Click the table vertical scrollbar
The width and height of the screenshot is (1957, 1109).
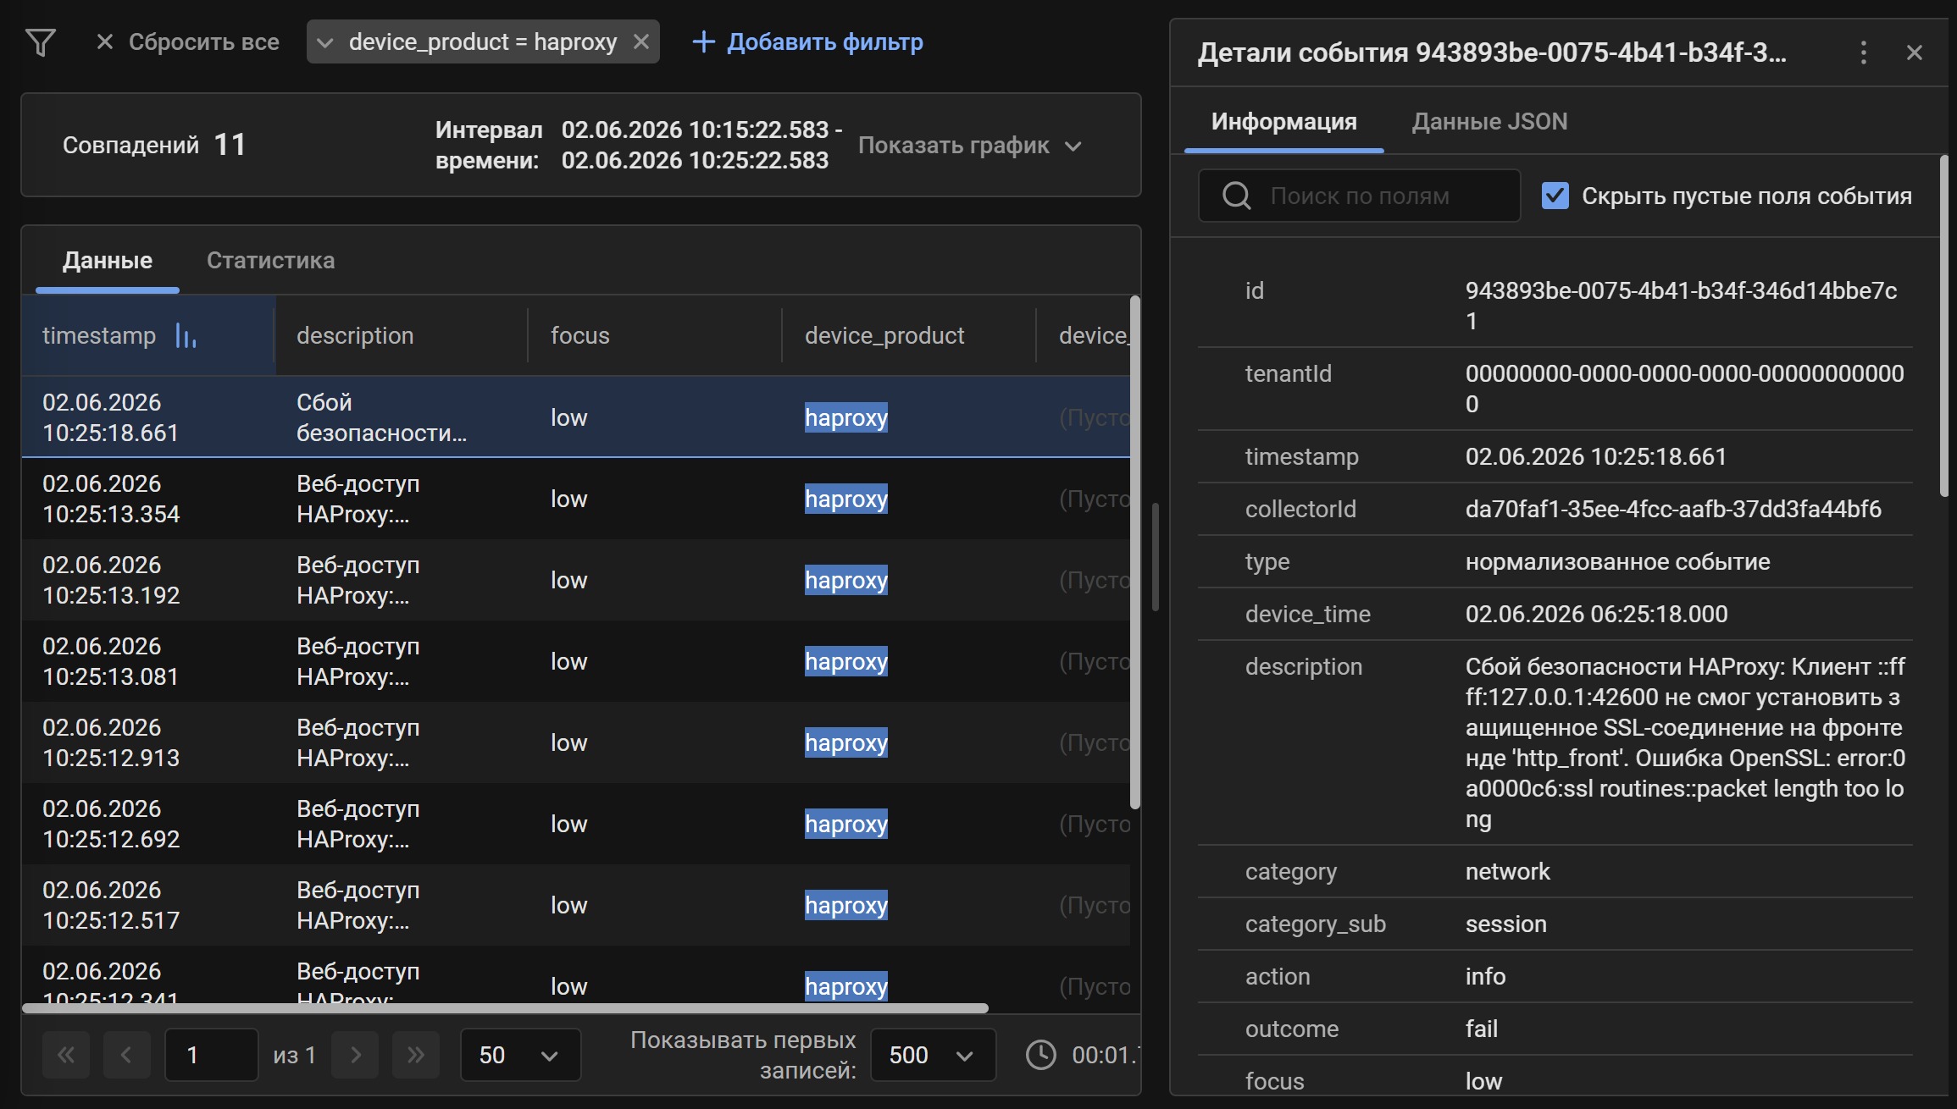[x=1135, y=552]
